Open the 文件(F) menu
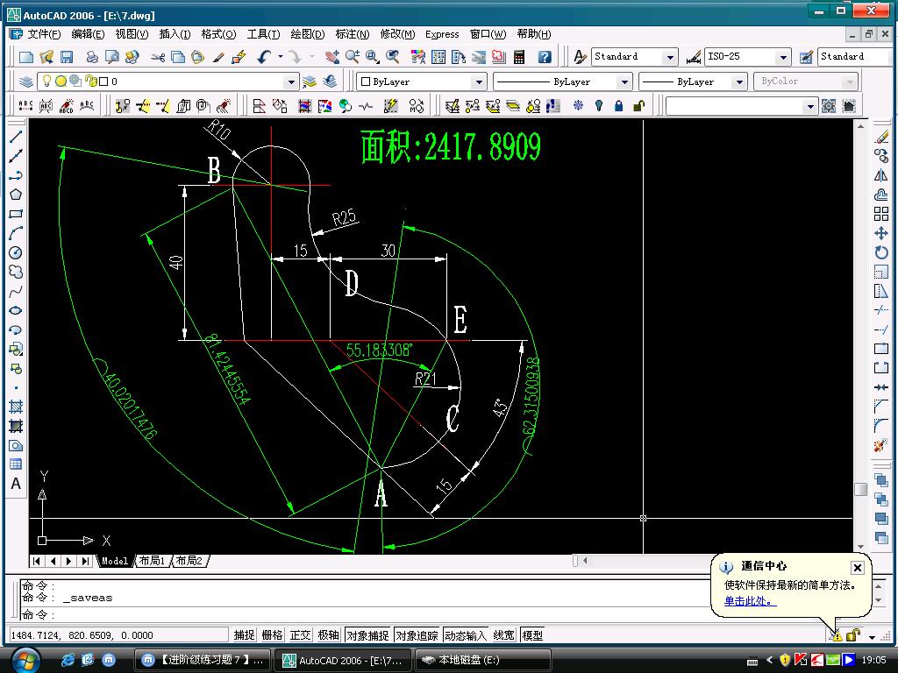Screen dimensions: 898x673 (x=44, y=34)
